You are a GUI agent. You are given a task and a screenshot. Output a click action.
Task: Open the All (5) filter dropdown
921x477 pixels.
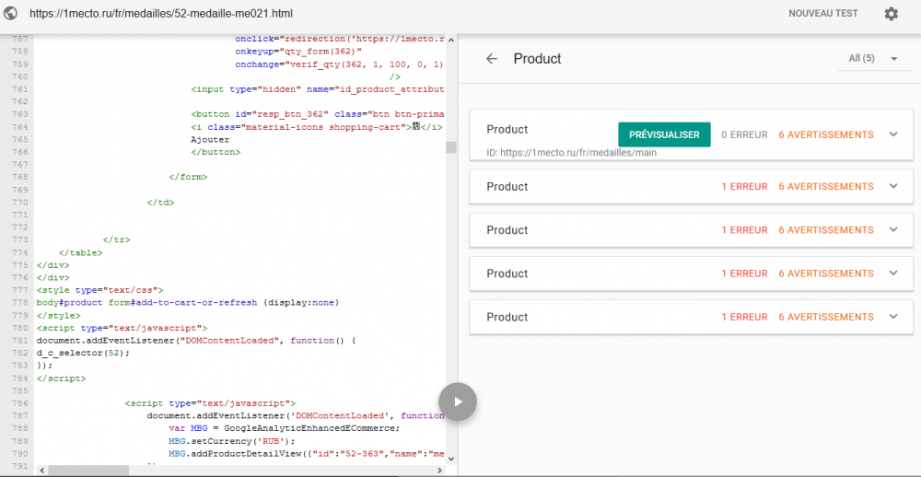(x=872, y=59)
